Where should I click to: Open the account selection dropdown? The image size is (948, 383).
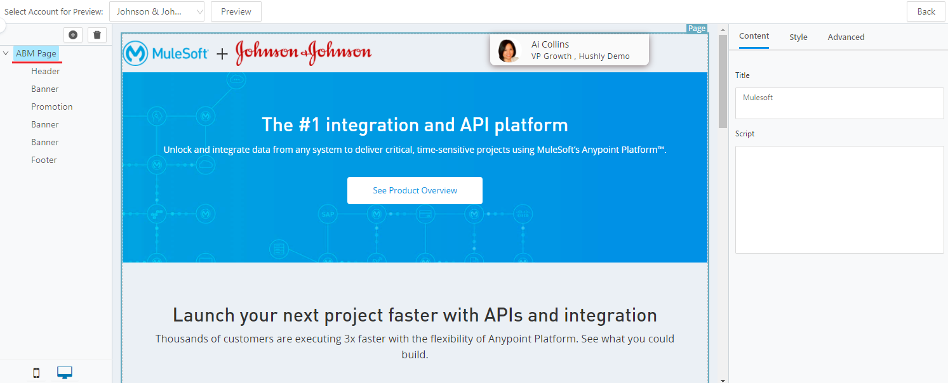coord(157,11)
